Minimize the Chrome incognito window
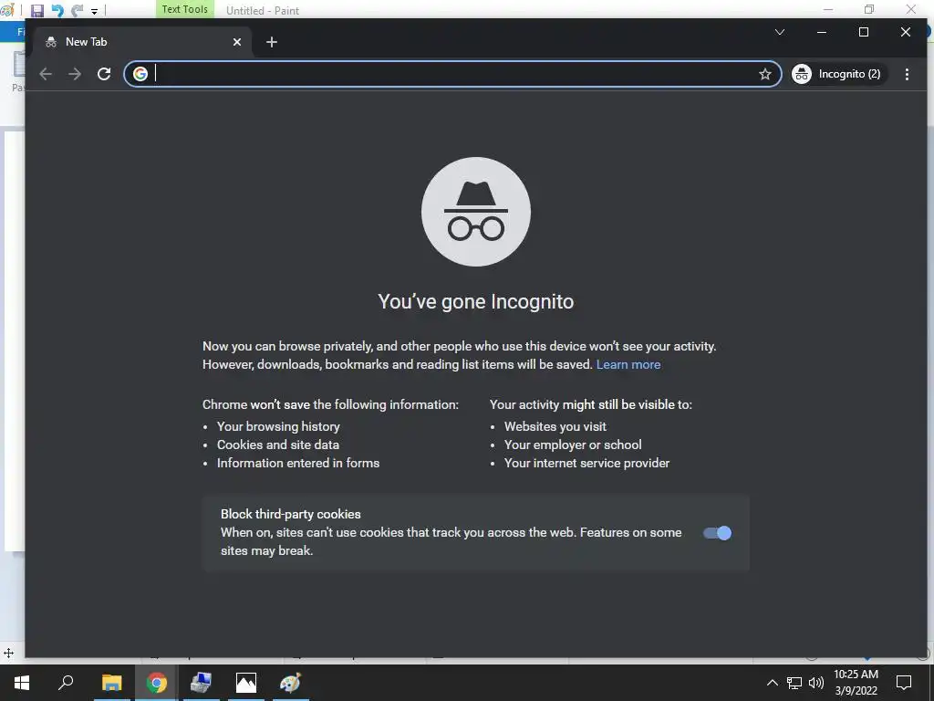 pos(822,32)
